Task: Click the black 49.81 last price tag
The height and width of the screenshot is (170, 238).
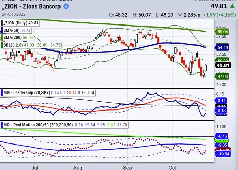Action: (x=223, y=65)
